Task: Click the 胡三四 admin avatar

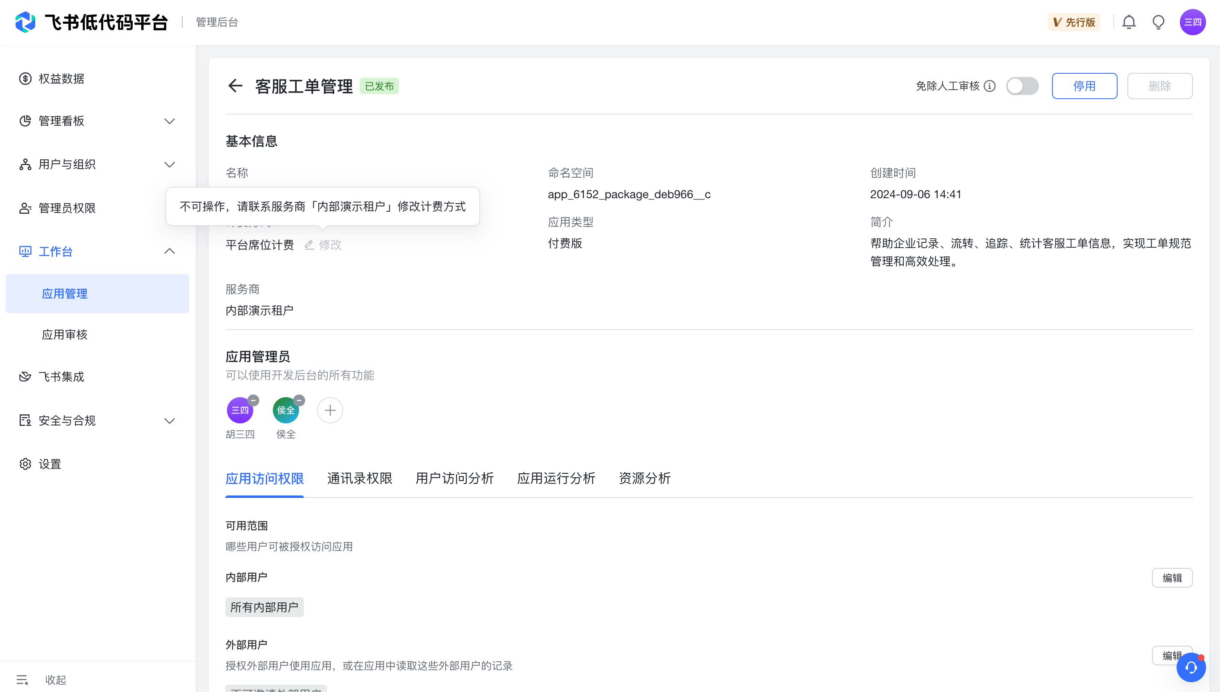Action: click(240, 410)
